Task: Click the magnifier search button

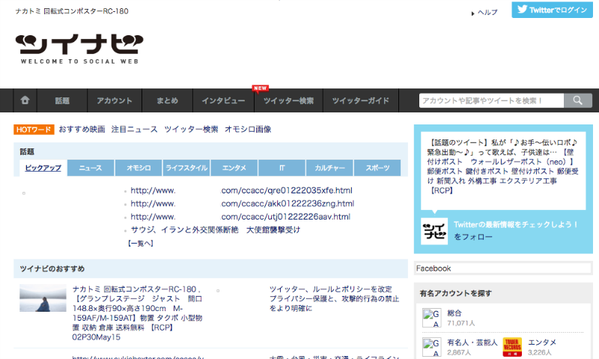Action: [x=577, y=100]
